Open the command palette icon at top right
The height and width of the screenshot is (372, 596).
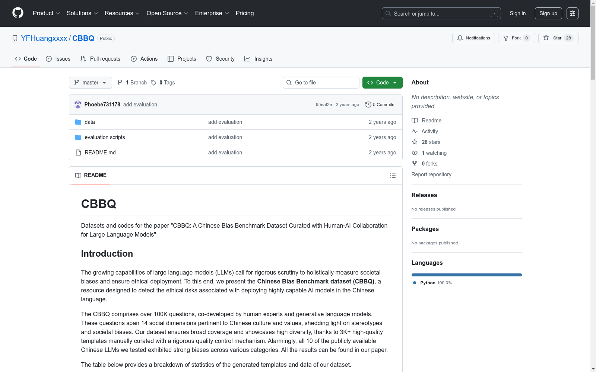573,13
